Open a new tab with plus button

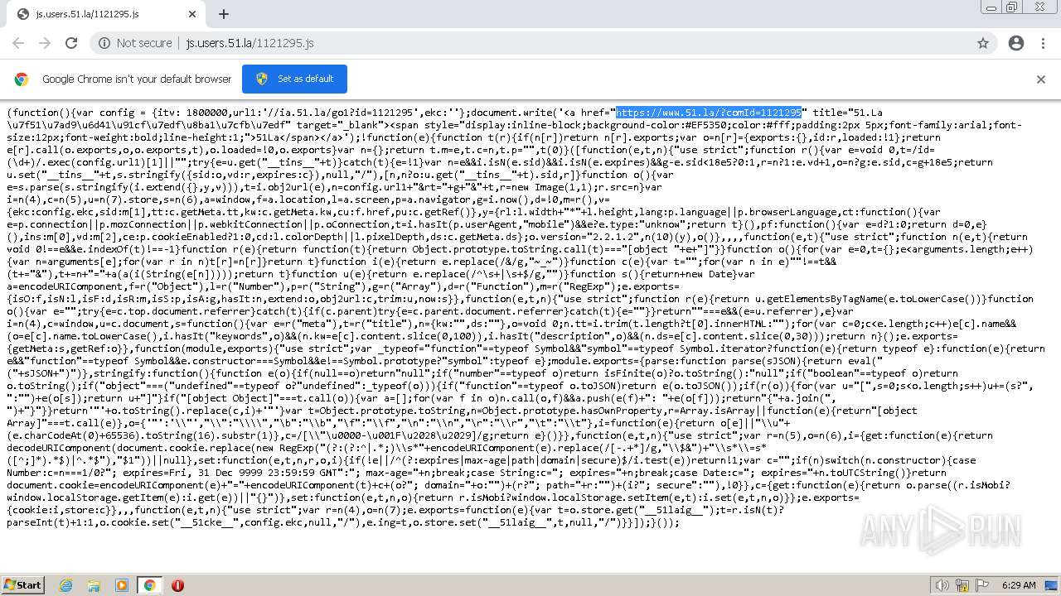[x=224, y=14]
